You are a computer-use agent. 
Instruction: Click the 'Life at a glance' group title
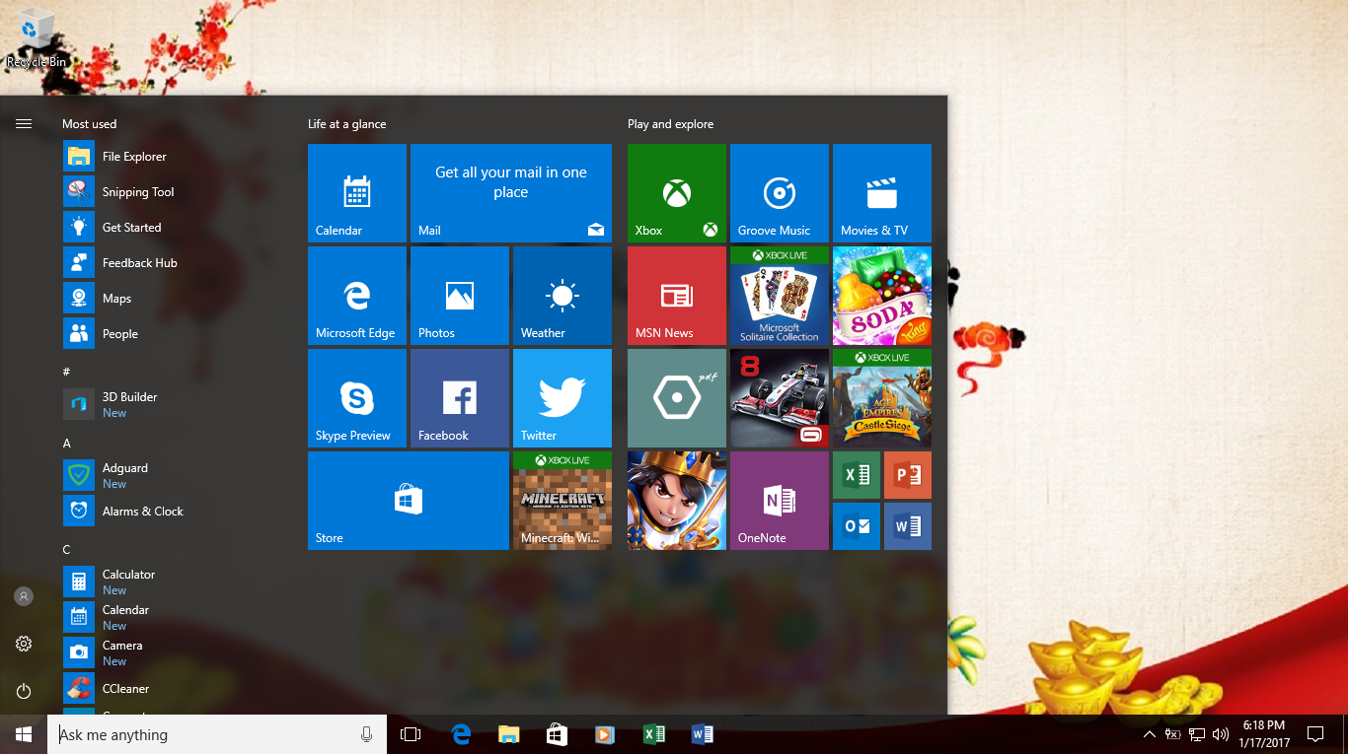click(347, 124)
